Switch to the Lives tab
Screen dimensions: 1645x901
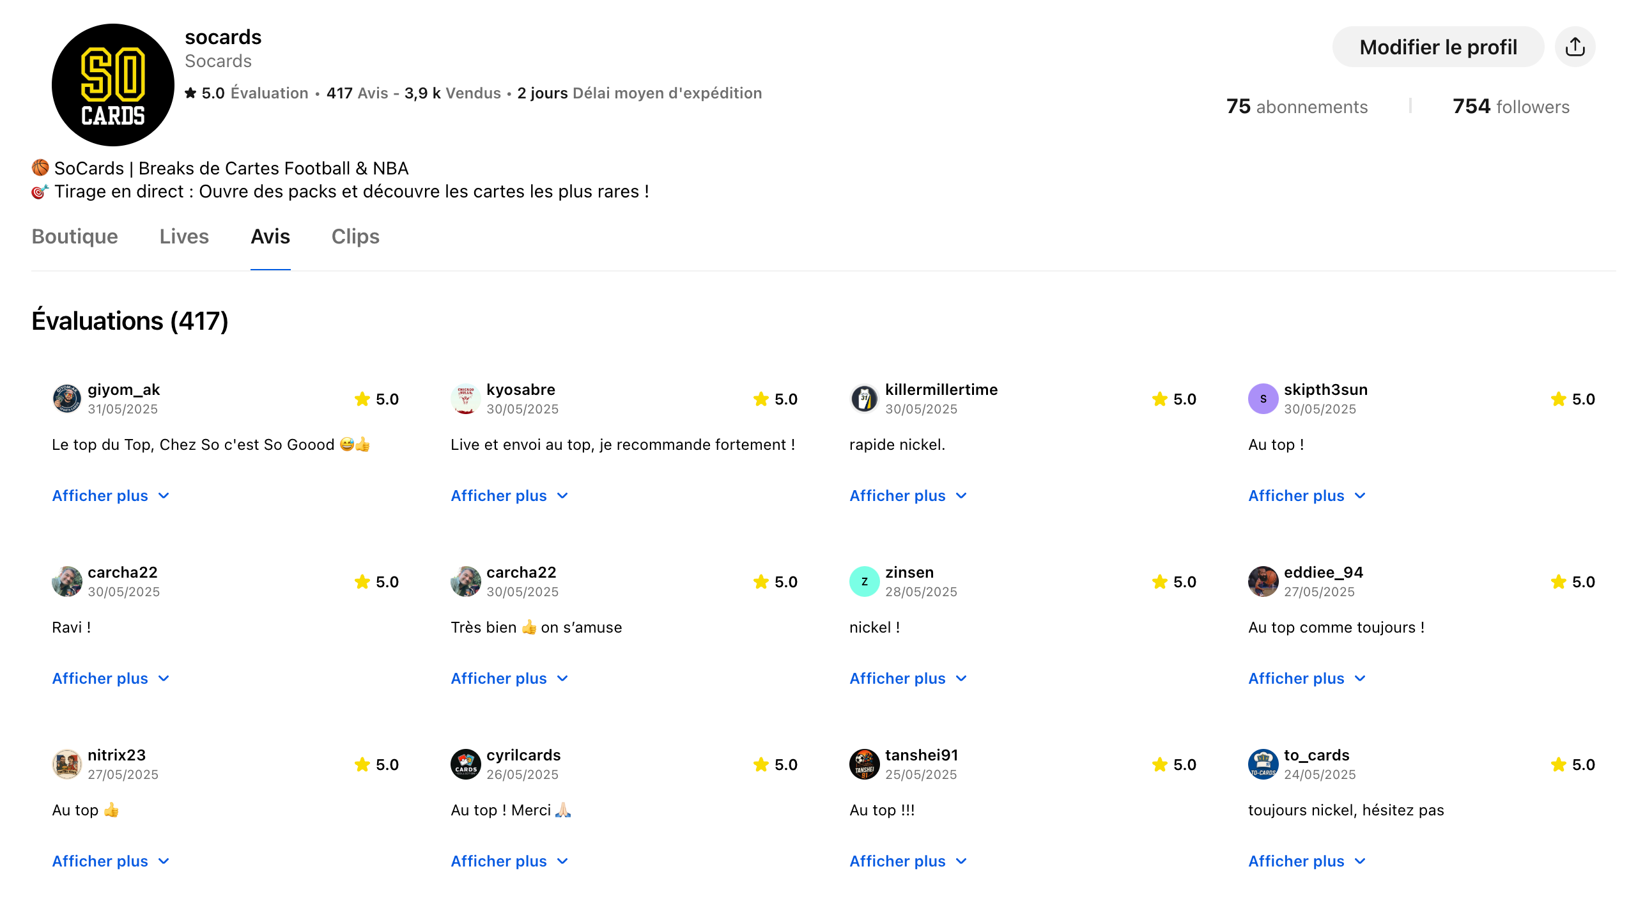click(x=184, y=236)
